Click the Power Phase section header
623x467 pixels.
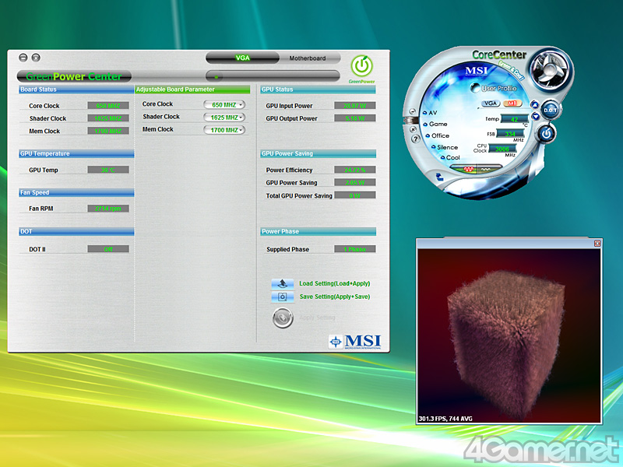tap(318, 231)
